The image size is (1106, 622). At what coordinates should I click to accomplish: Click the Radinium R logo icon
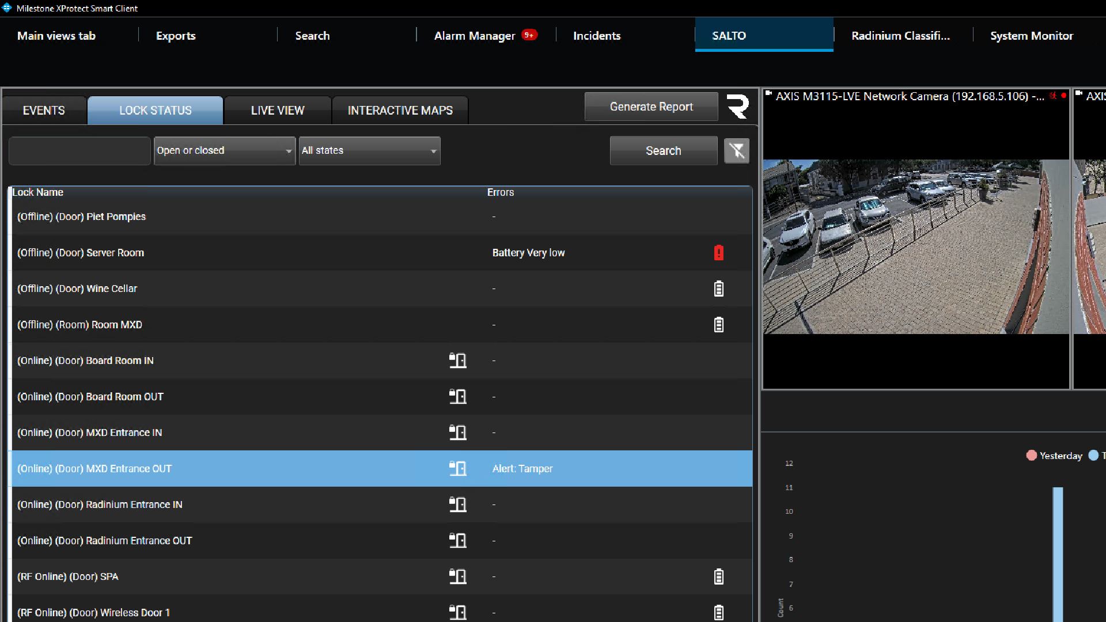(x=737, y=107)
